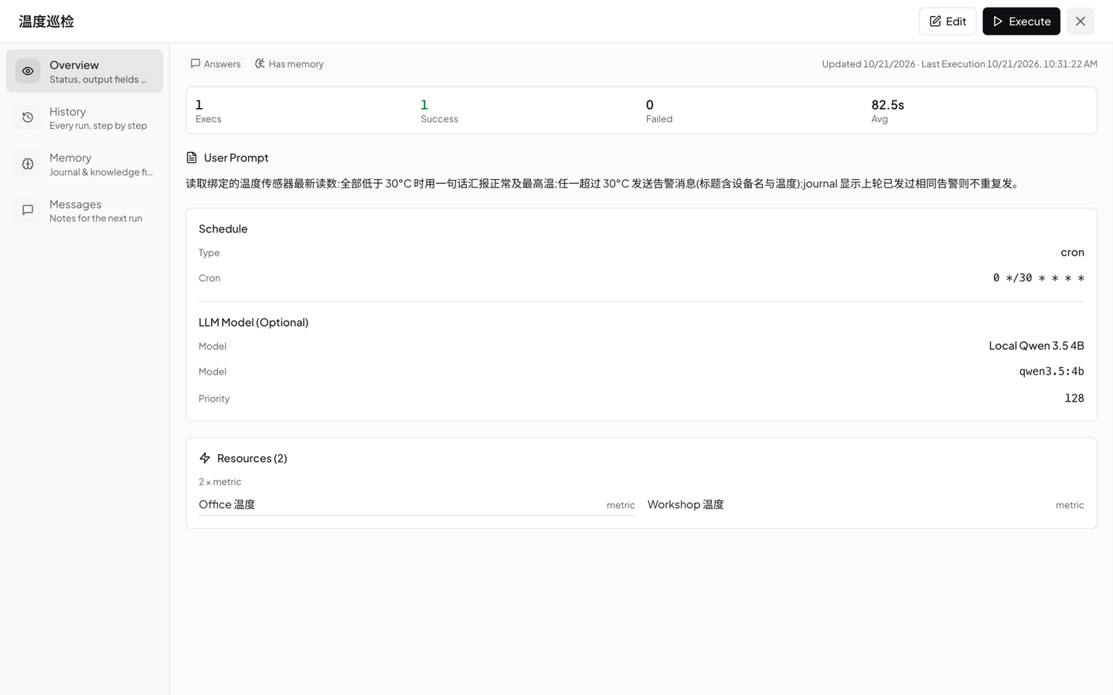Click the pencil icon in Edit

tap(935, 22)
